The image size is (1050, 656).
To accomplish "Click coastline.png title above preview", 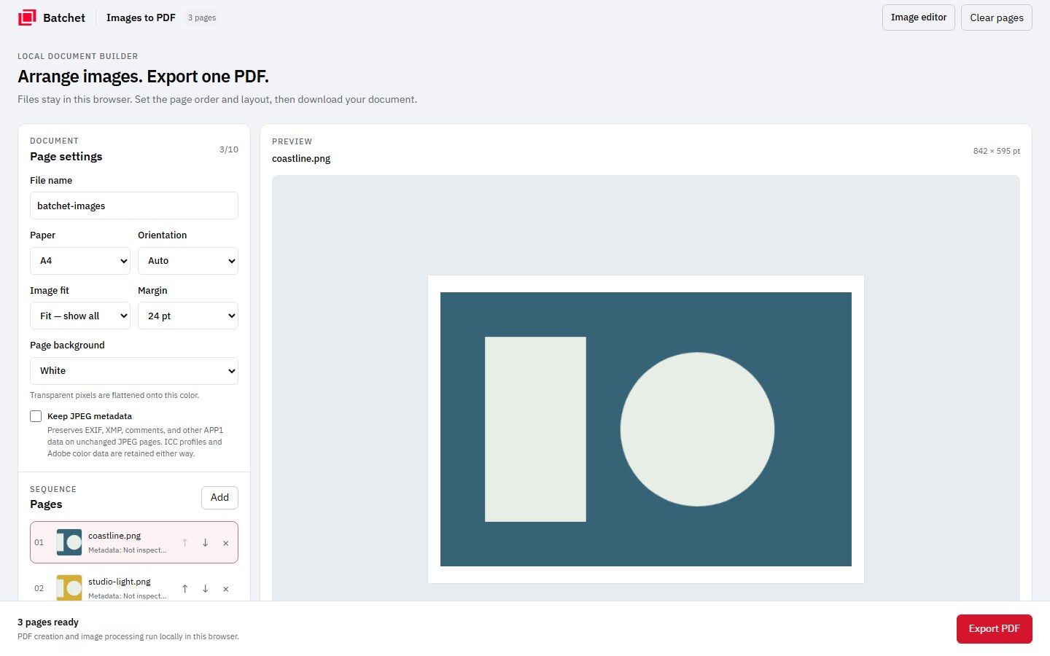I will click(301, 159).
